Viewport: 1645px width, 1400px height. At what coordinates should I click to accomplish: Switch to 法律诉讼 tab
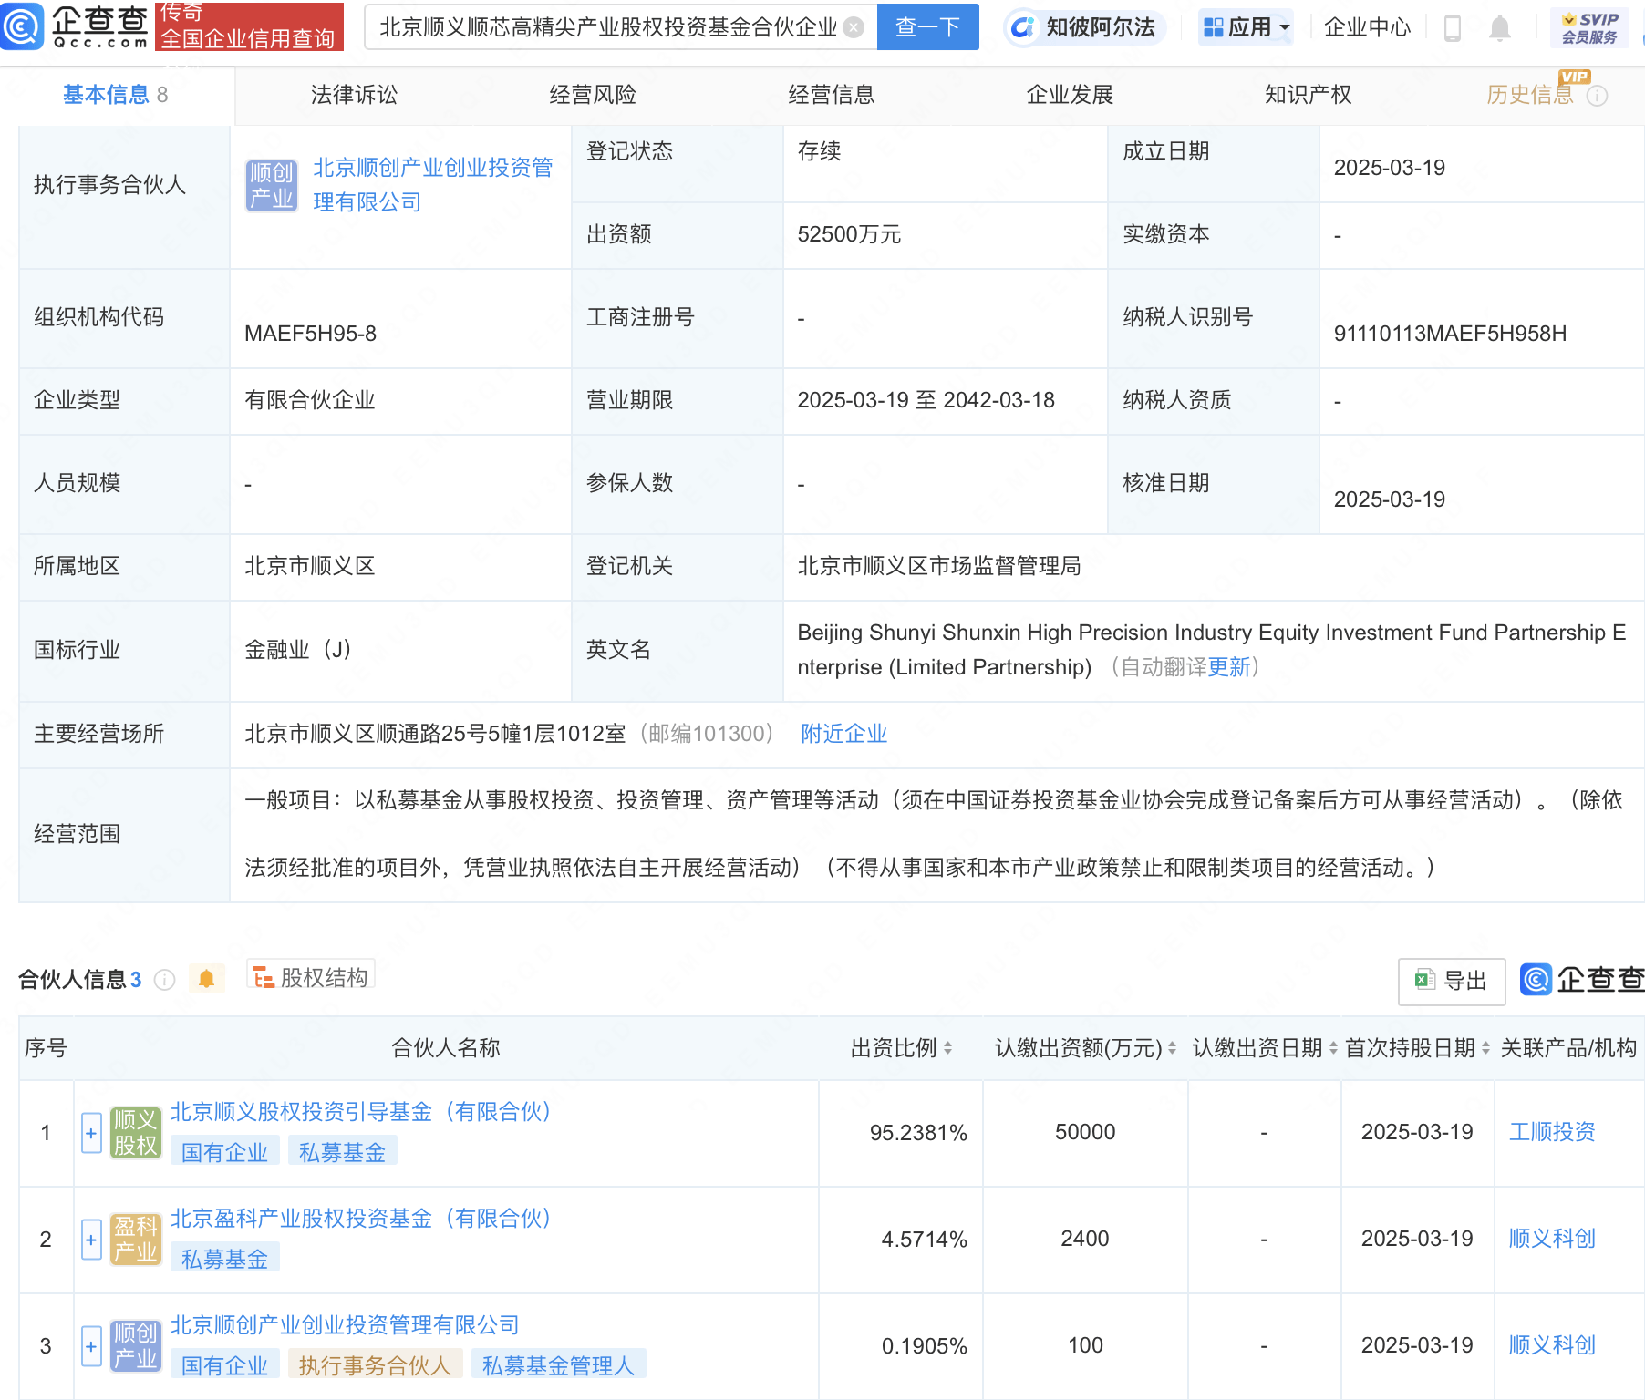(x=354, y=95)
